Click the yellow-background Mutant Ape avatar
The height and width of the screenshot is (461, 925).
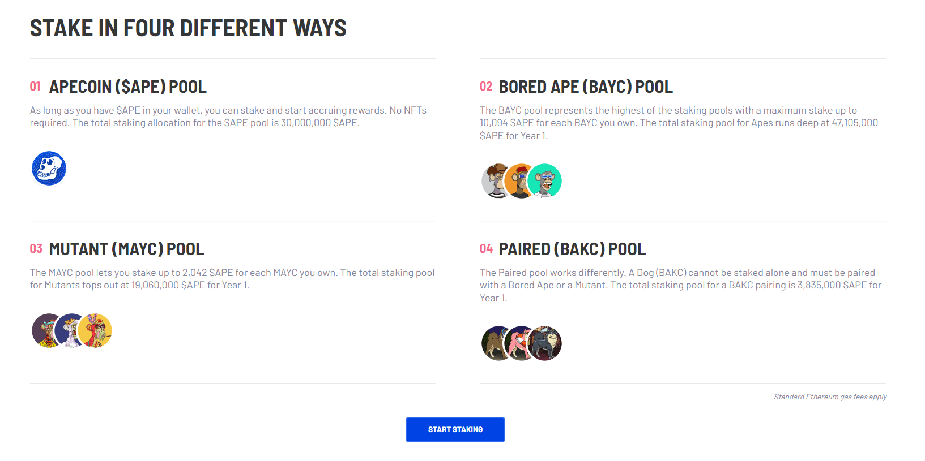click(95, 330)
